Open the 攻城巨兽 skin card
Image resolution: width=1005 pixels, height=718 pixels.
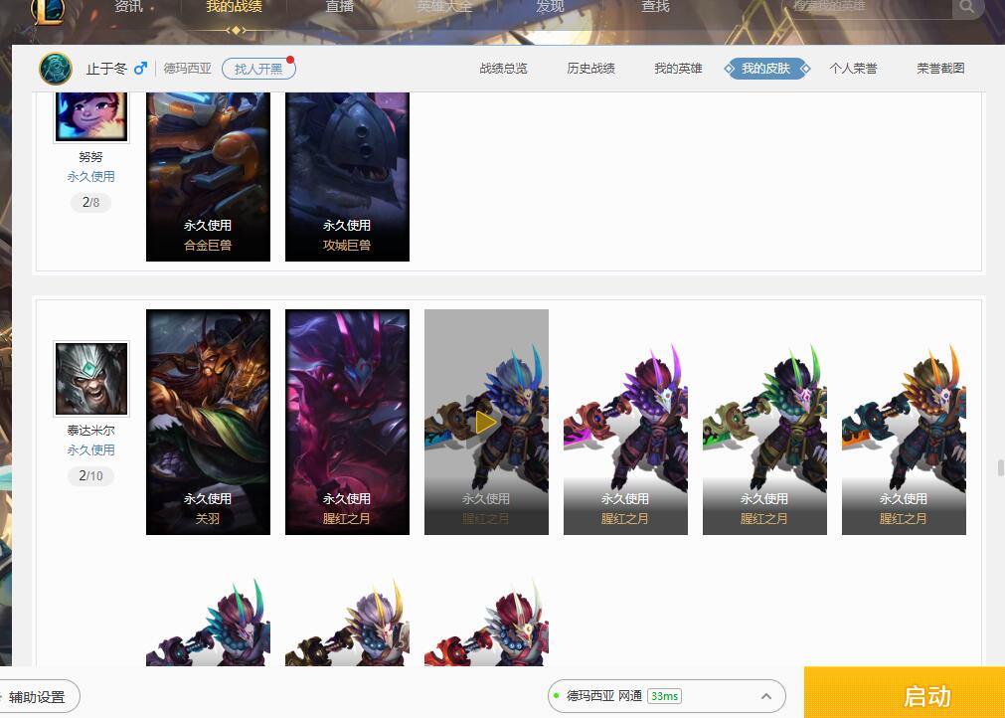point(347,177)
